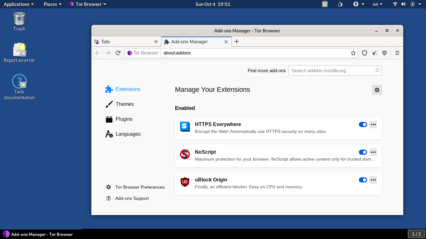
Task: Bookmark this page with the star icon
Action: point(353,53)
